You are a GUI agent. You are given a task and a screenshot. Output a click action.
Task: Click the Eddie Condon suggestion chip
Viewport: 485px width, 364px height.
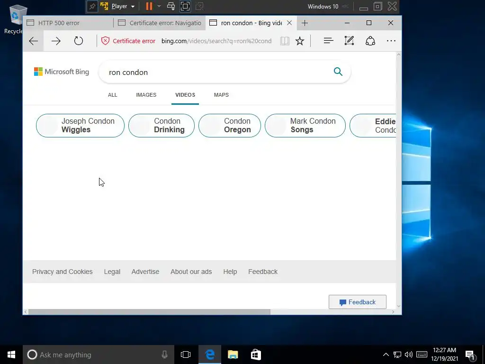pyautogui.click(x=373, y=125)
